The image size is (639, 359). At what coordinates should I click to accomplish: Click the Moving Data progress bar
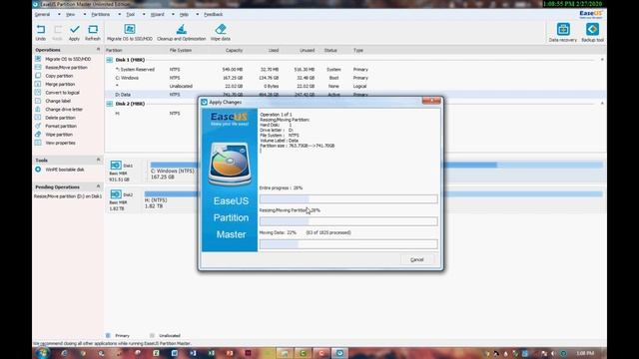tap(348, 244)
